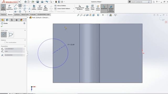Click Trim Entities tool
168x94 pixels.
[34, 7]
